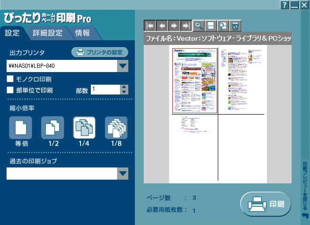Go to previous page arrow
310x225 pixels.
[162, 26]
